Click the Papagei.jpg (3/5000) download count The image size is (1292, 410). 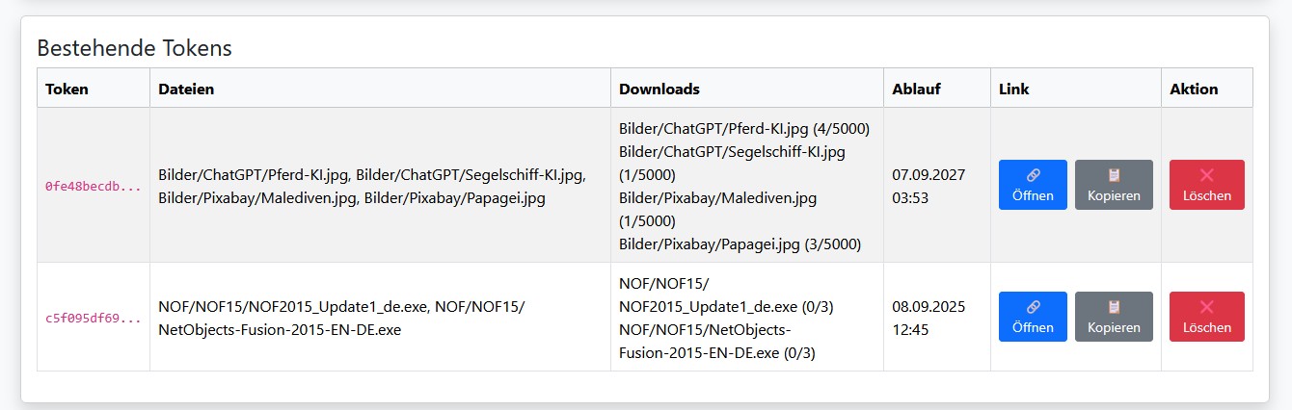[740, 244]
